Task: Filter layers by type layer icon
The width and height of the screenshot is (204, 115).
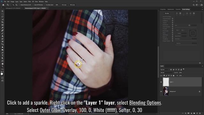Action: pos(176,70)
